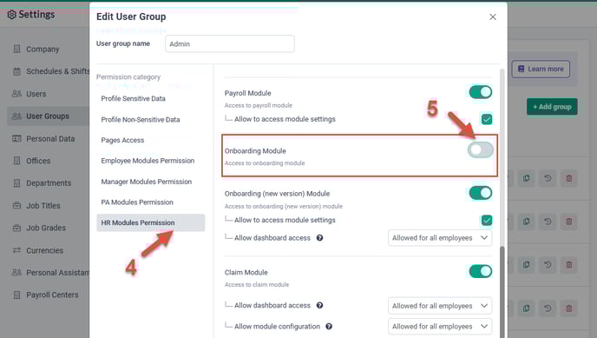Viewport: 597px width, 338px height.
Task: Click the Company building icon in sidebar
Action: [16, 49]
